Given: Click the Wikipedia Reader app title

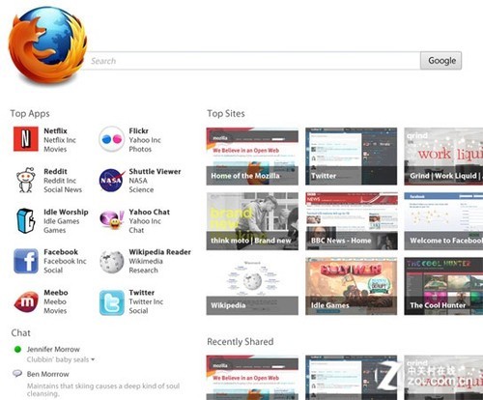Looking at the screenshot, I should tap(159, 252).
